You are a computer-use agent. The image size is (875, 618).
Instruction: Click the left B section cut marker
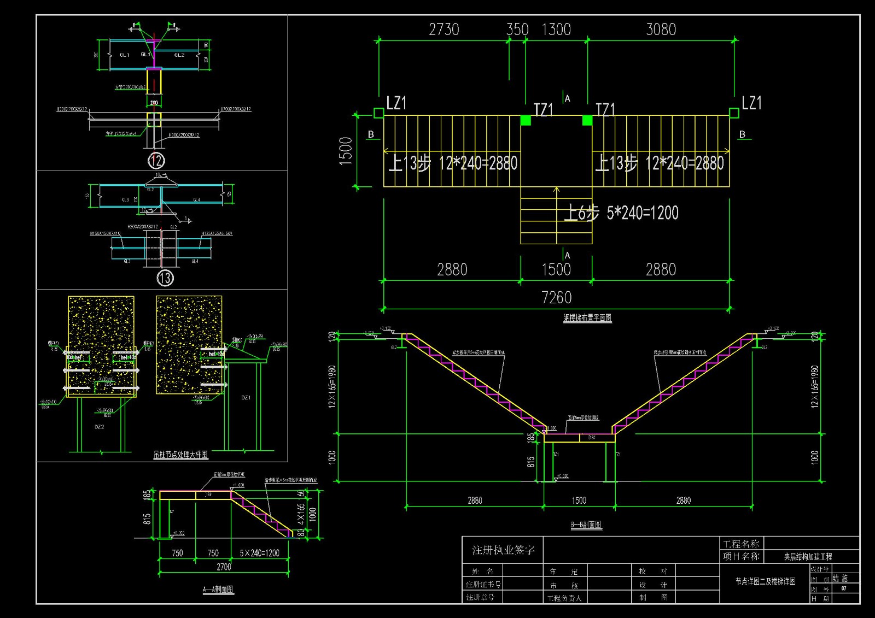click(371, 134)
